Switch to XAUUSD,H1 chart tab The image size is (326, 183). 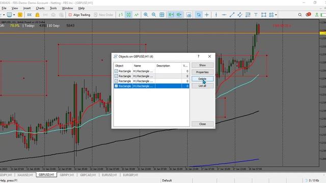(25, 175)
